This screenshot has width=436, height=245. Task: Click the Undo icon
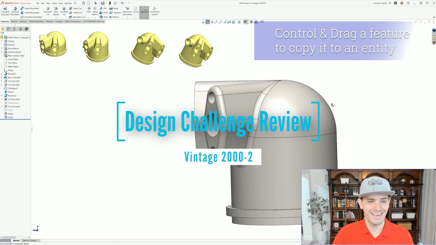tap(122, 3)
